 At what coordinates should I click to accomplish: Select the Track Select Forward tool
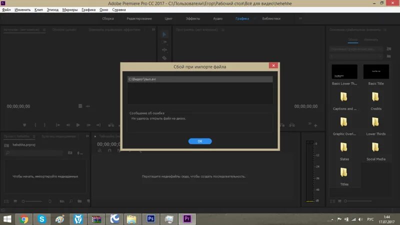tap(164, 42)
